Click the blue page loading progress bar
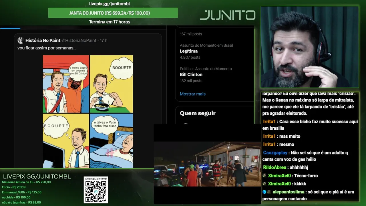The height and width of the screenshot is (206, 366). coord(10,28)
